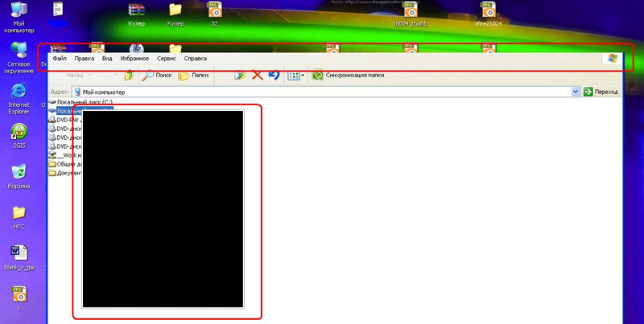
Task: Select Локальный диск (C:) drive
Action: 81,102
